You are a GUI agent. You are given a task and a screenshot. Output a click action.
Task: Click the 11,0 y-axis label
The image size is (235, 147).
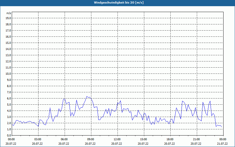pyautogui.click(x=8, y=68)
